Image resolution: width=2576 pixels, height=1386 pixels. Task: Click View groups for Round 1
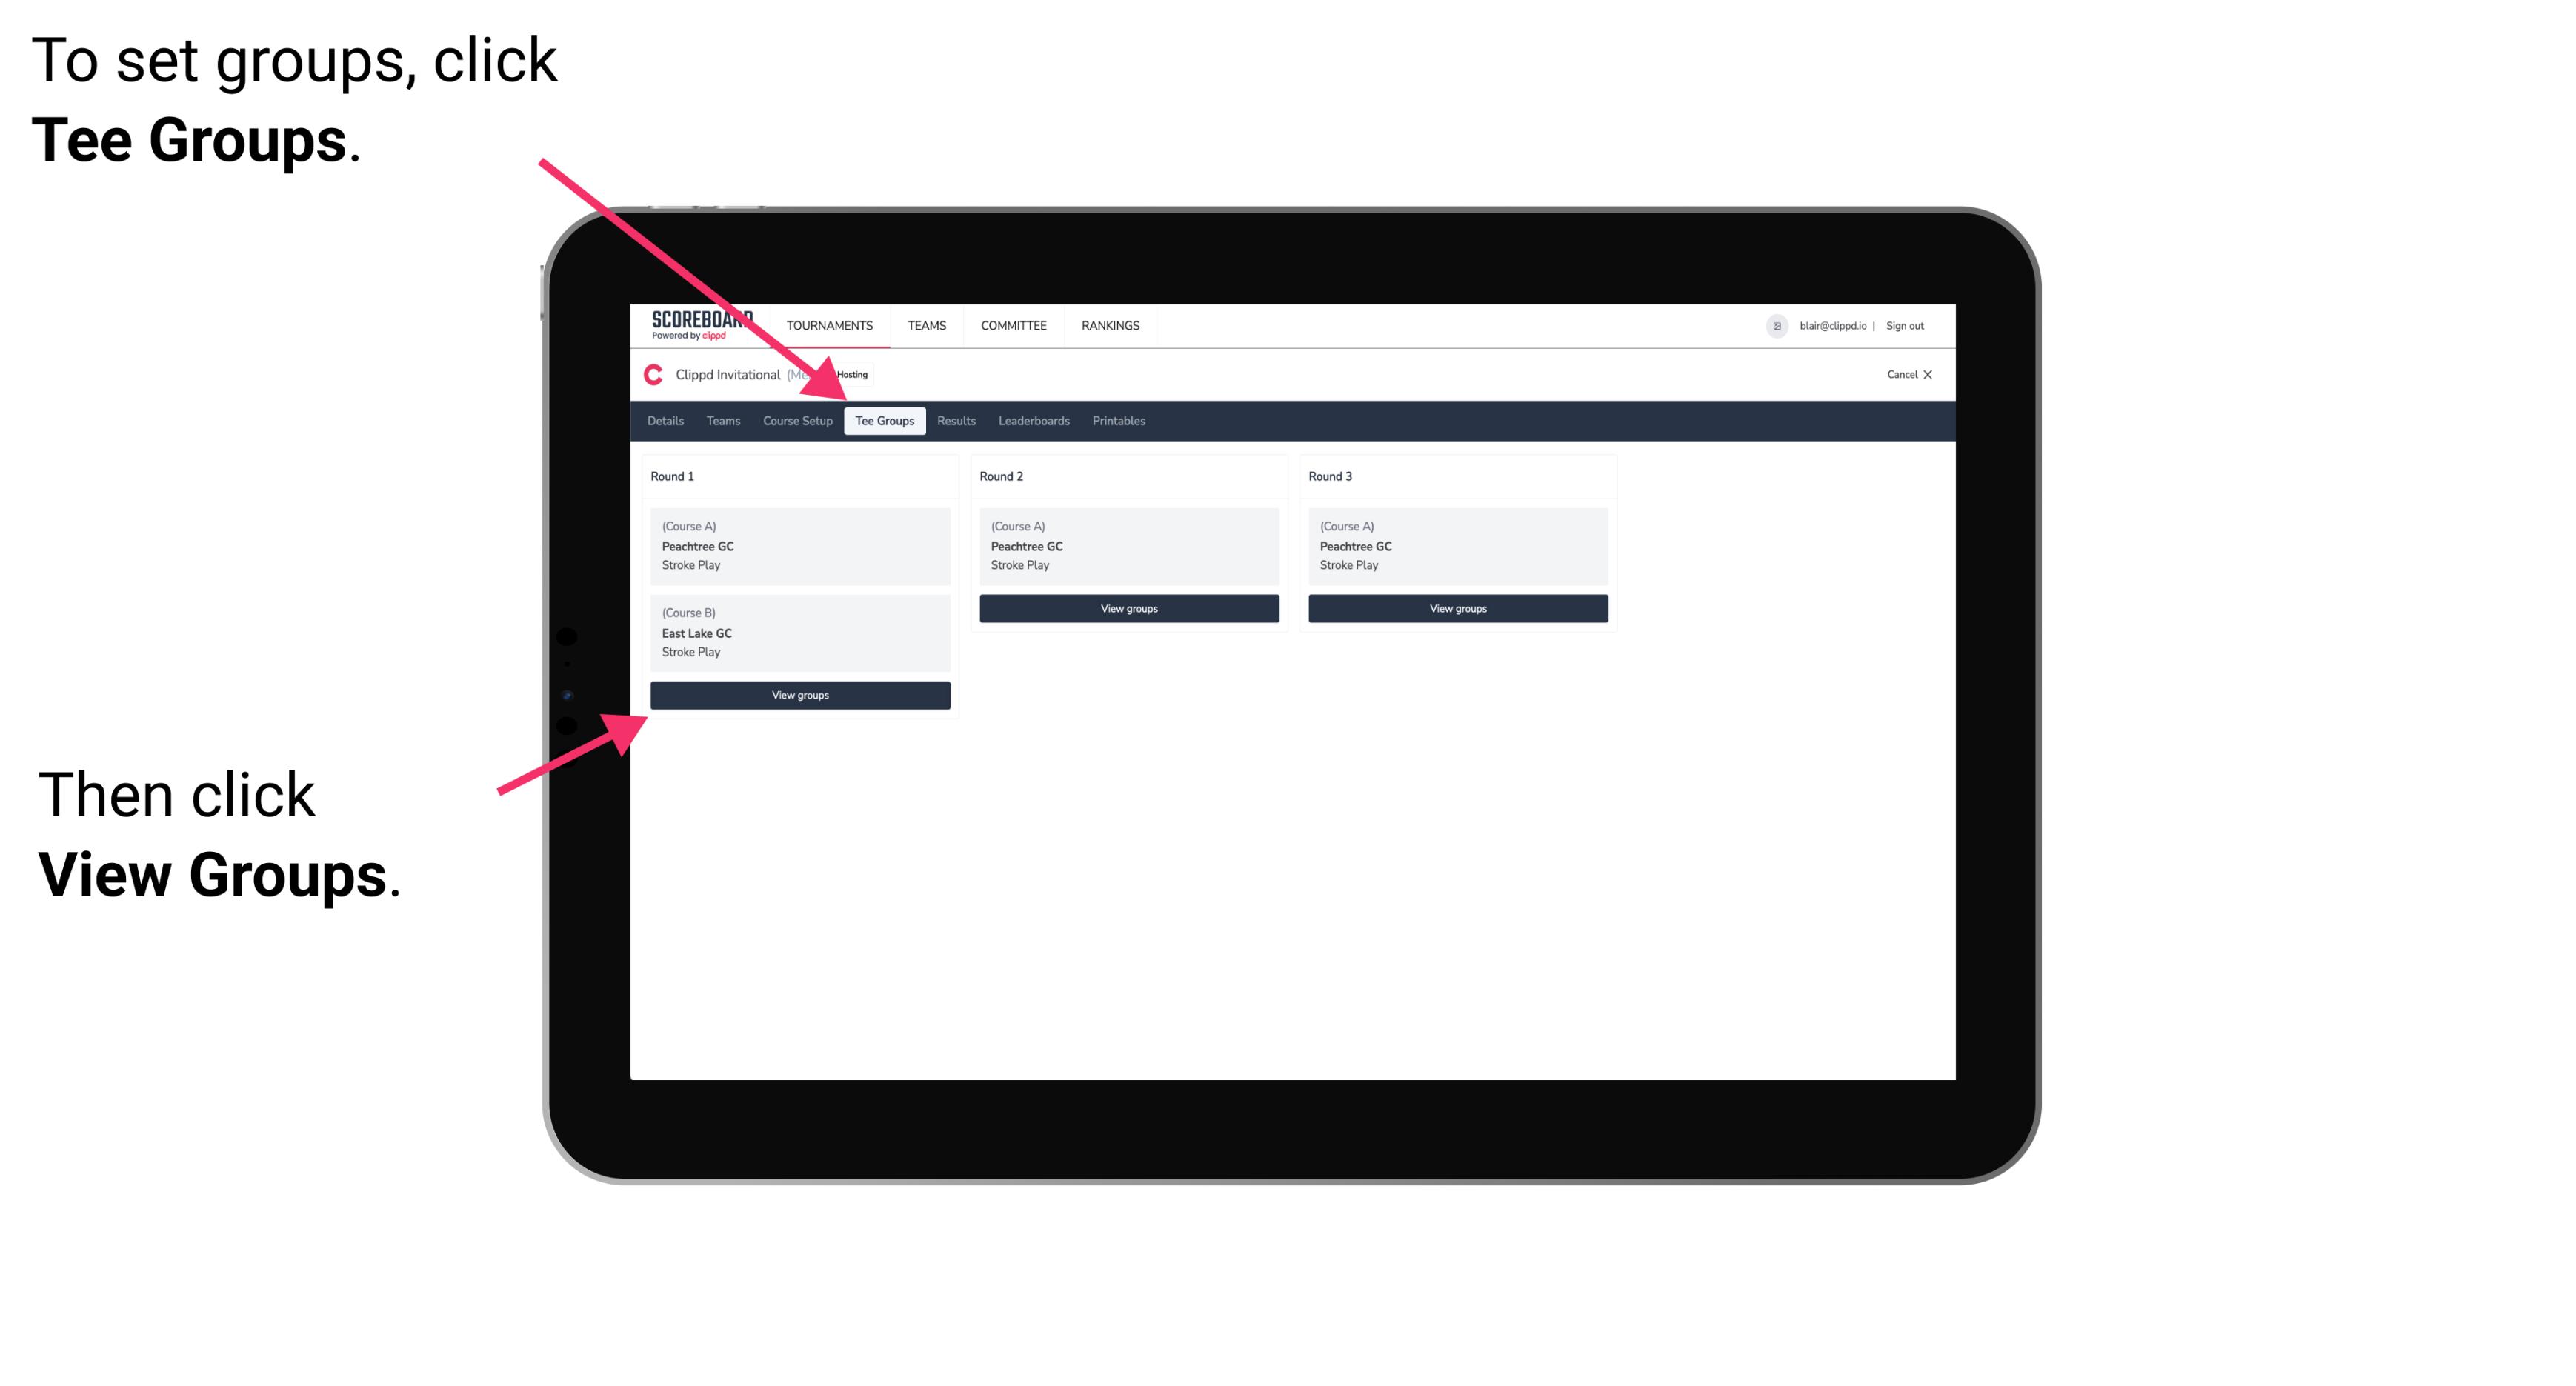(801, 695)
